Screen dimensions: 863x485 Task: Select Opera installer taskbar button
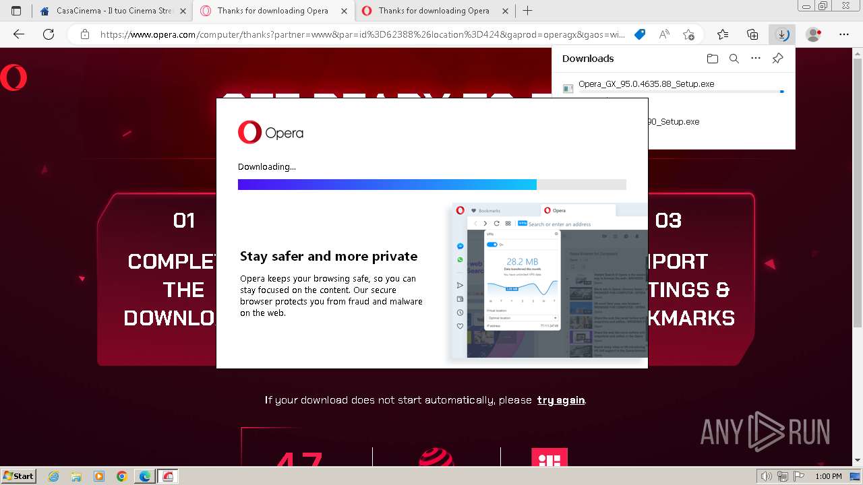coord(168,476)
